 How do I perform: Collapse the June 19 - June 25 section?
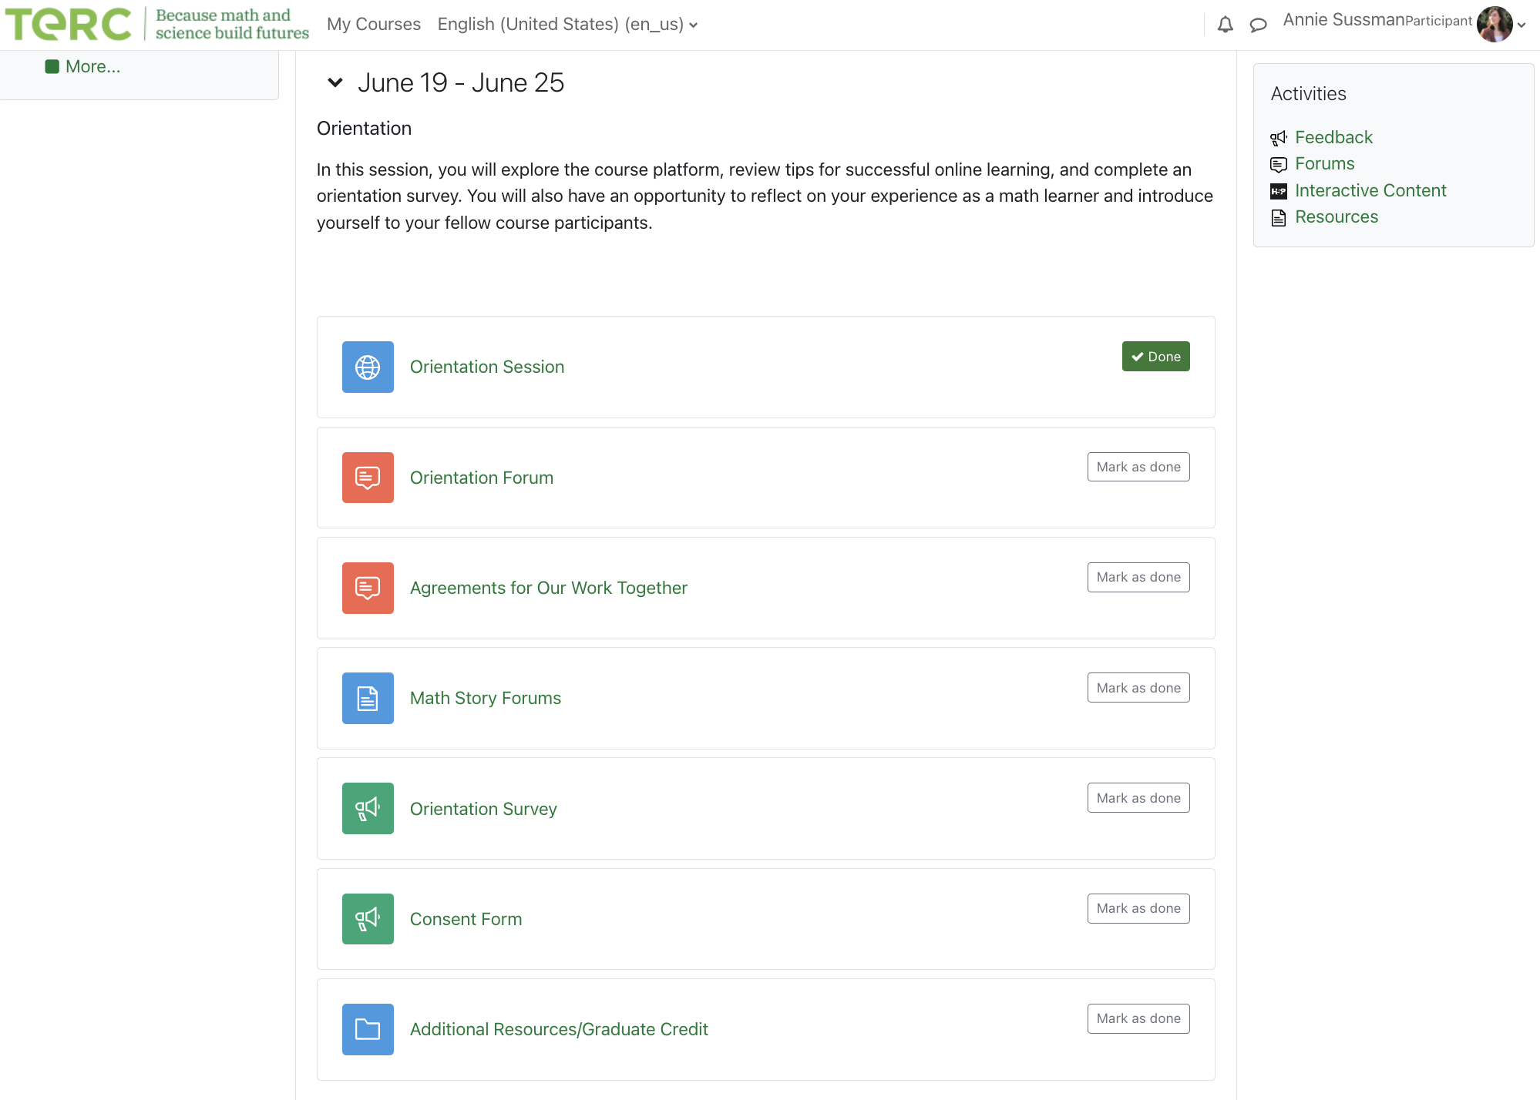(335, 82)
